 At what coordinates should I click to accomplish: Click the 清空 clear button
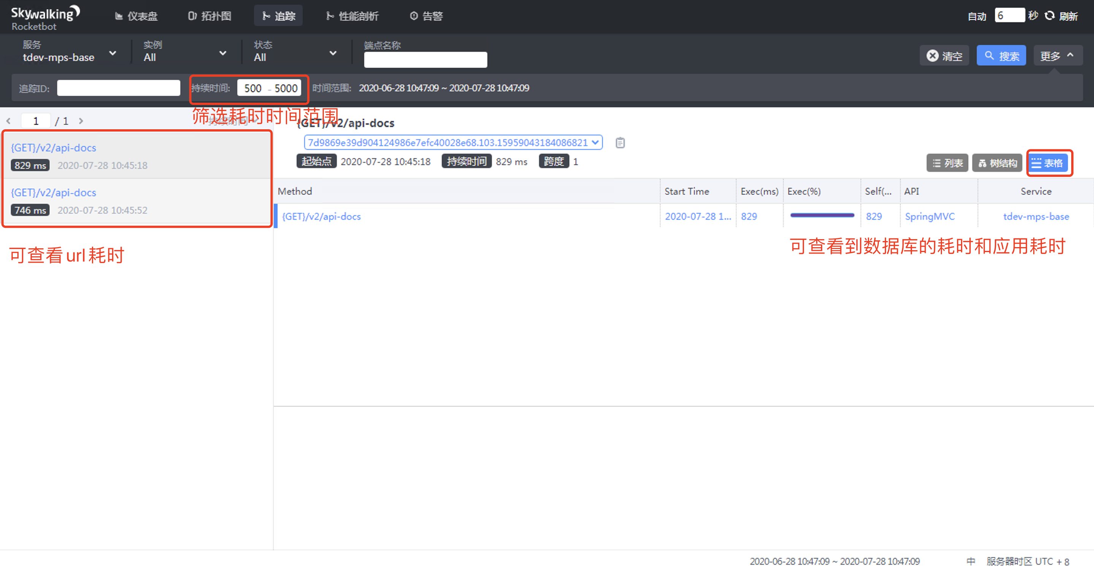[x=944, y=56]
